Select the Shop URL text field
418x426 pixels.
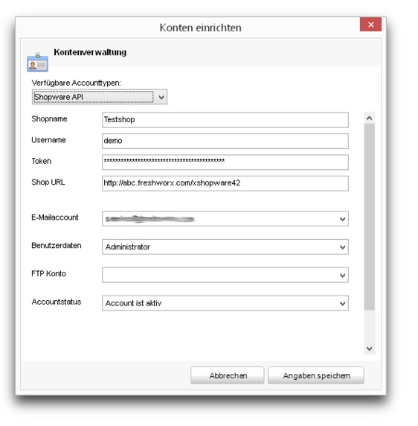[225, 183]
